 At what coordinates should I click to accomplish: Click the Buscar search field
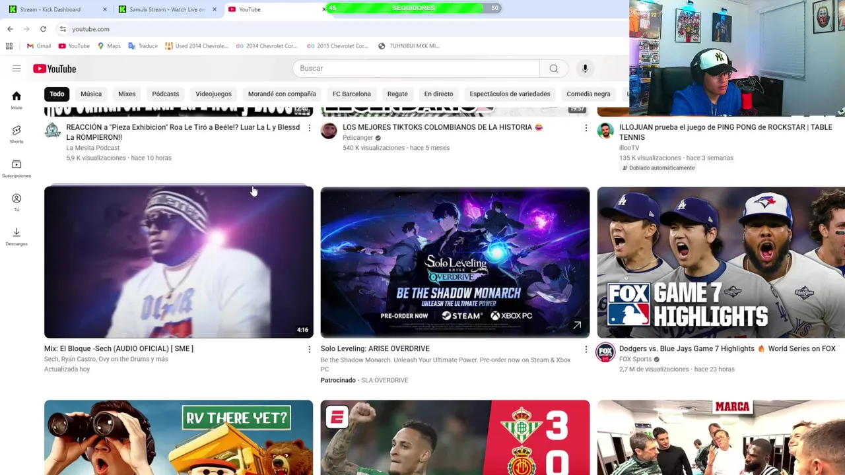coord(416,69)
